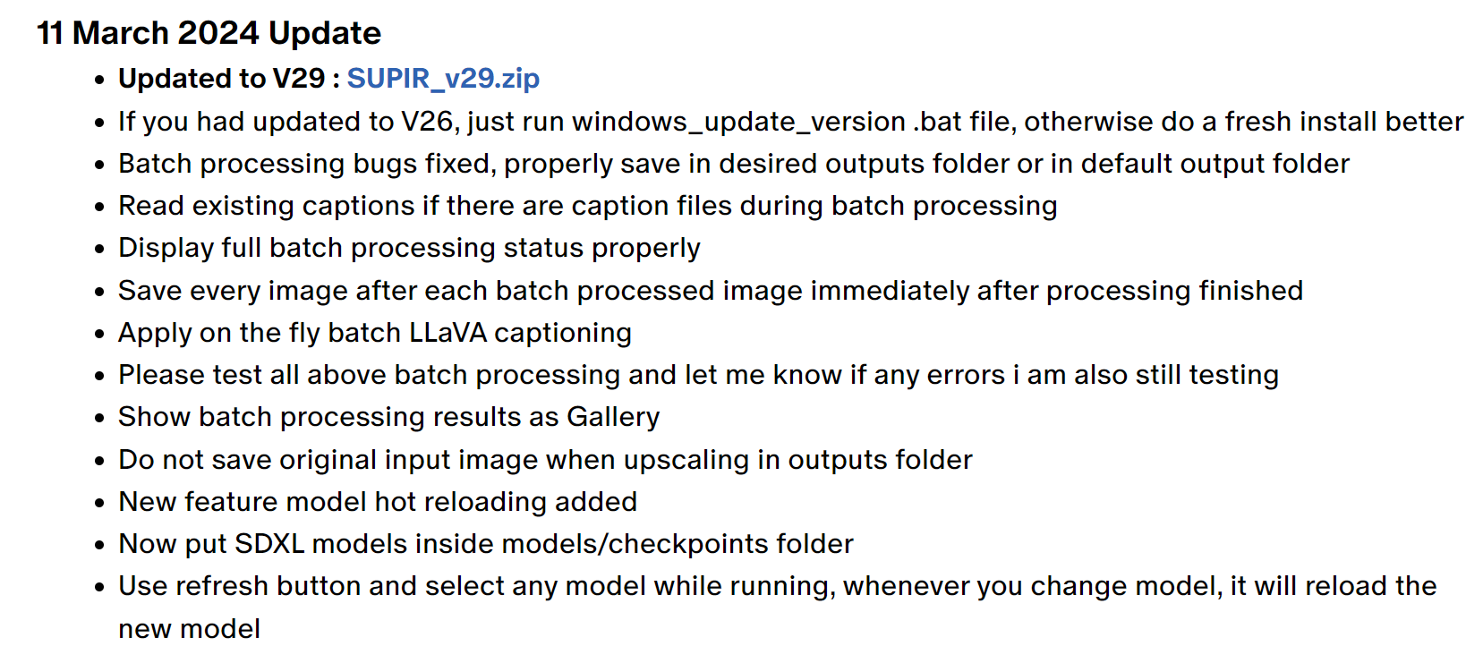Click the Do not save original input image line
Viewport: 1483px width, 646px height.
tap(545, 460)
